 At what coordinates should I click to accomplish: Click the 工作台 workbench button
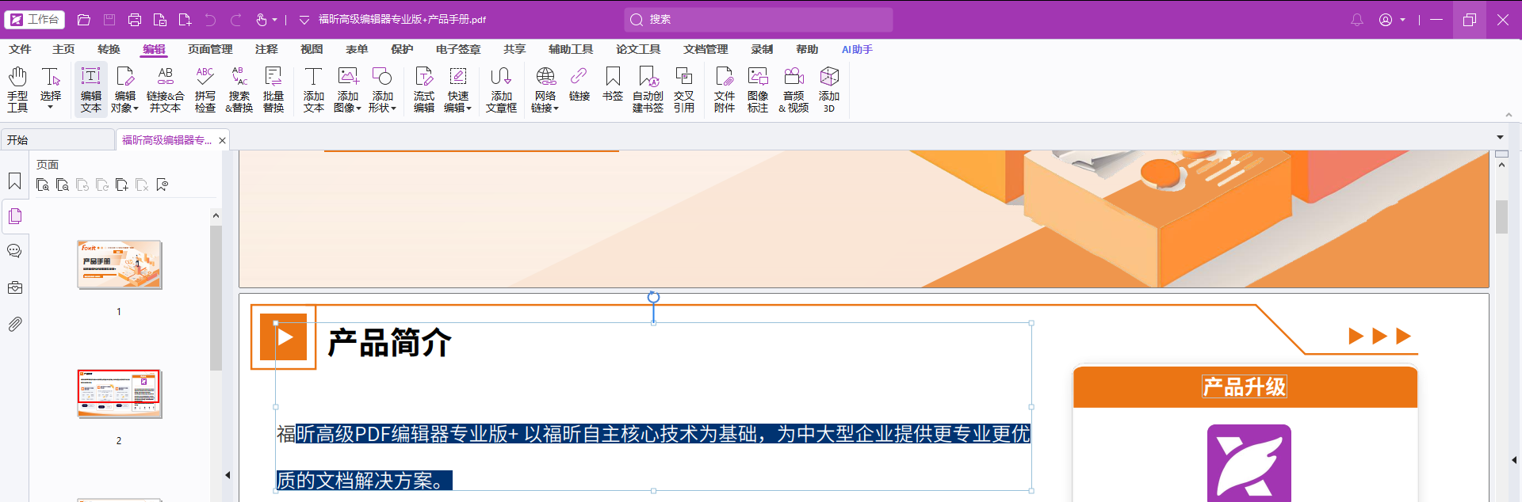click(x=35, y=19)
